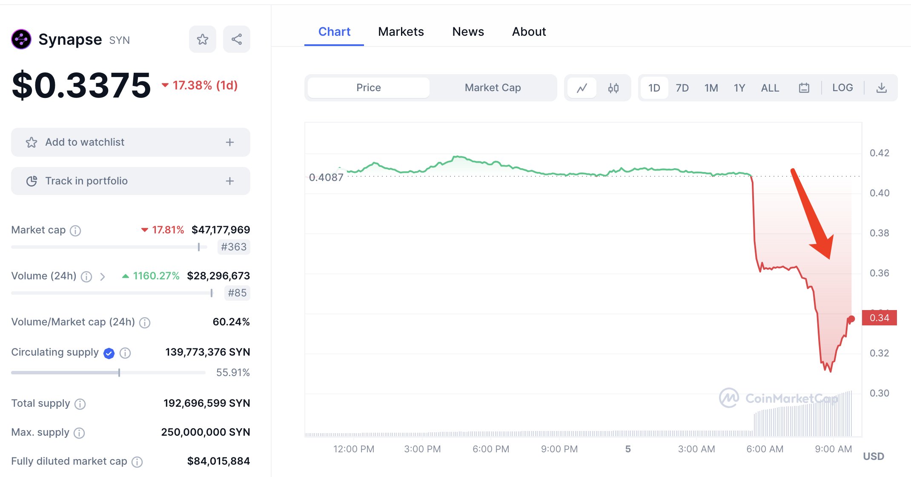The image size is (911, 477).
Task: Show info tooltip for Total supply
Action: tap(80, 404)
